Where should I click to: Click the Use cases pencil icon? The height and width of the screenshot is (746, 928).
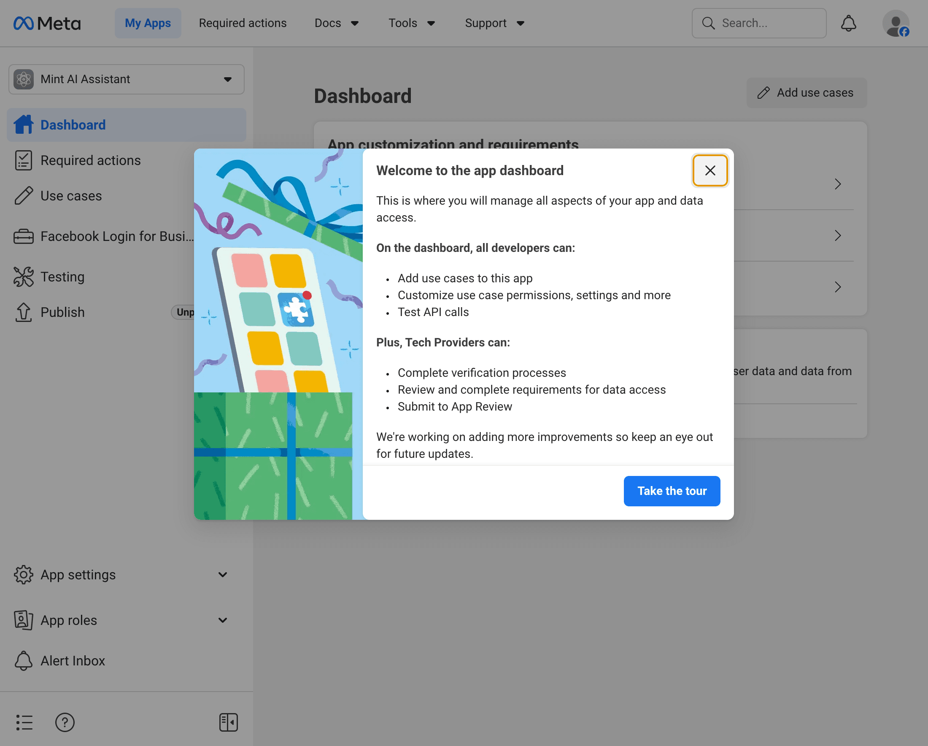tap(24, 195)
